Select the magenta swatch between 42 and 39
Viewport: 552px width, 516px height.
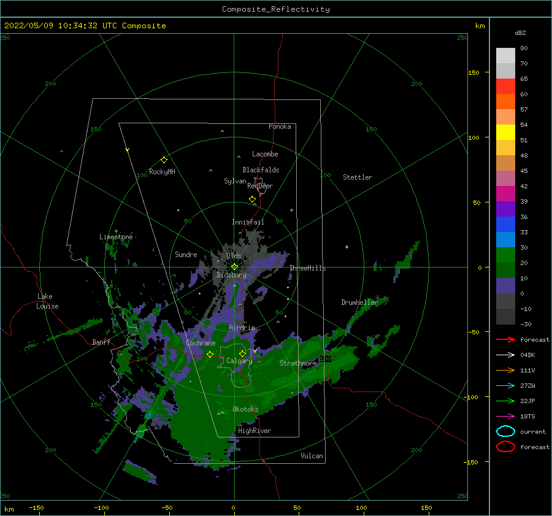pos(505,193)
